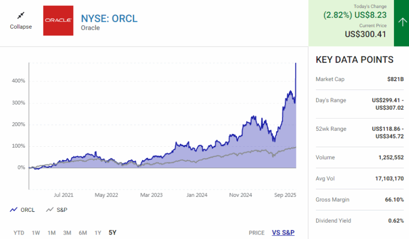Select the 5Y time range
This screenshot has width=409, height=239.
113,233
